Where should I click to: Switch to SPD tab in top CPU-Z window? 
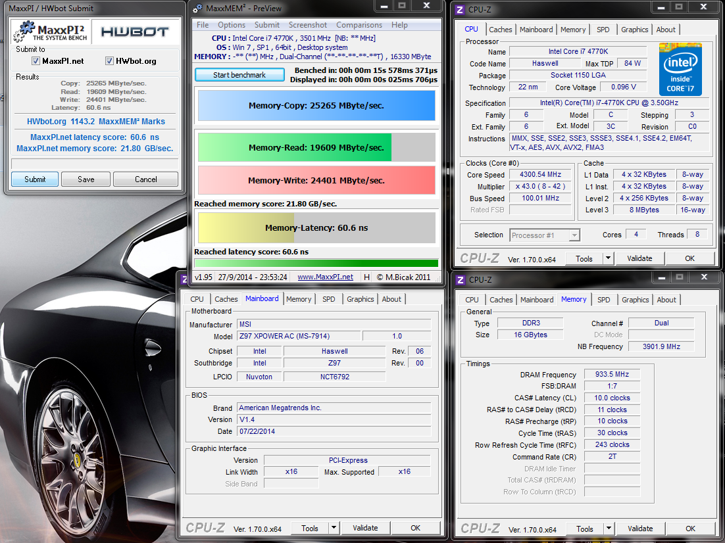[603, 30]
